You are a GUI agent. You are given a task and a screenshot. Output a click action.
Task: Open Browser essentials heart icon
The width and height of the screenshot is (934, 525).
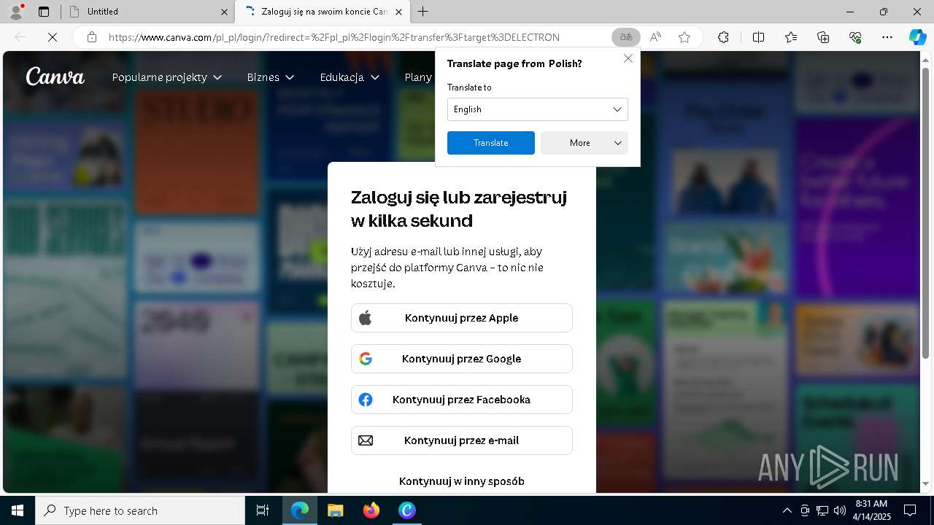855,37
